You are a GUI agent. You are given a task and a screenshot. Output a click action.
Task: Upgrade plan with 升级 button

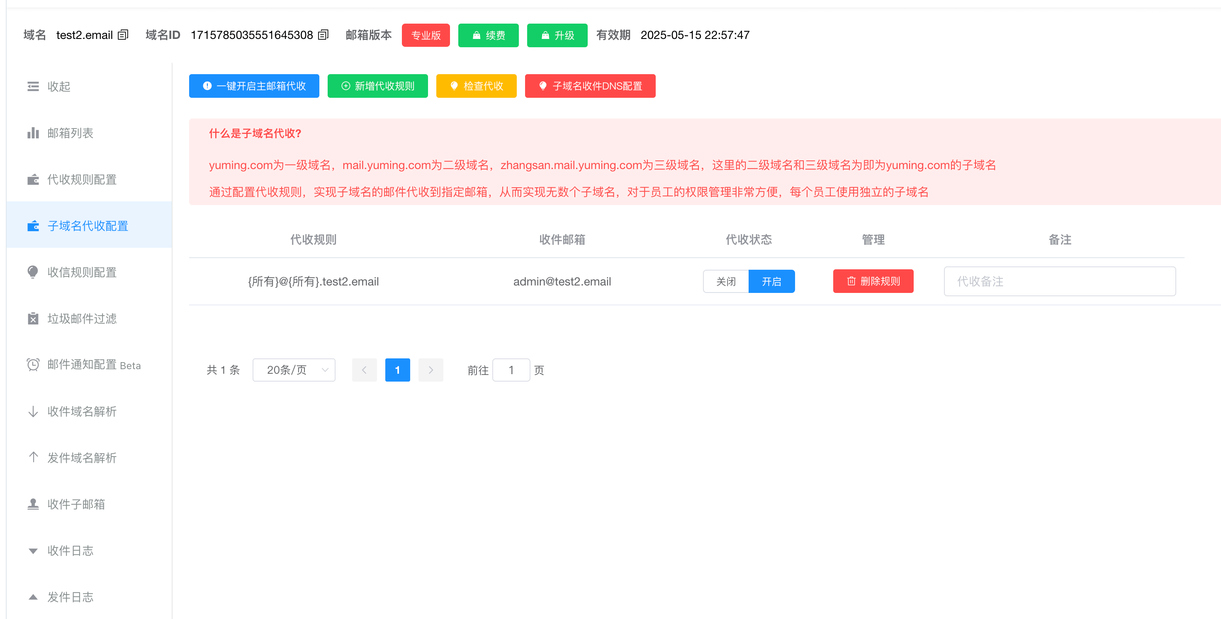coord(557,35)
